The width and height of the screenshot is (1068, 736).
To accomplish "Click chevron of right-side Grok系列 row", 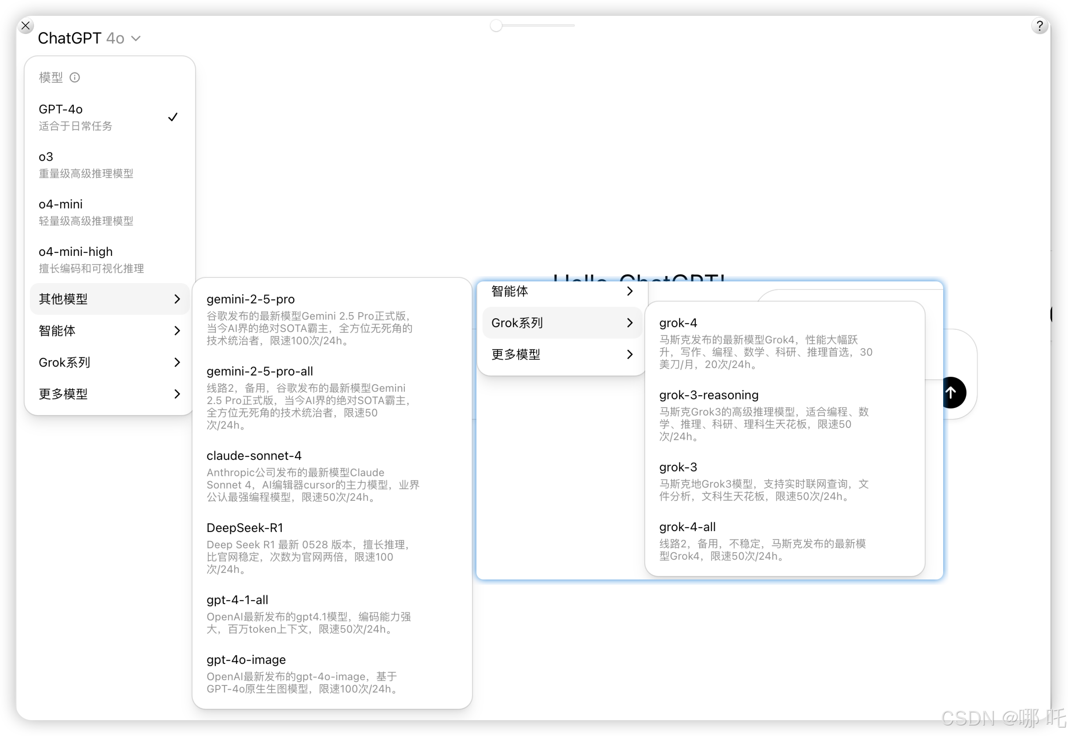I will [630, 323].
